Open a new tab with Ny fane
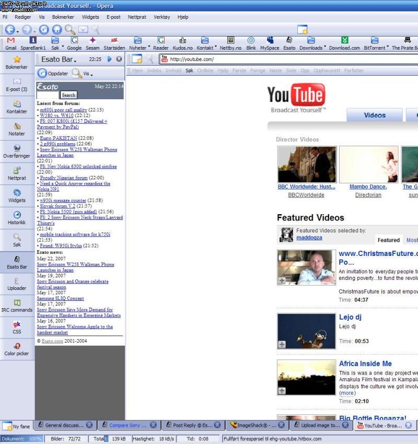 tap(16, 426)
